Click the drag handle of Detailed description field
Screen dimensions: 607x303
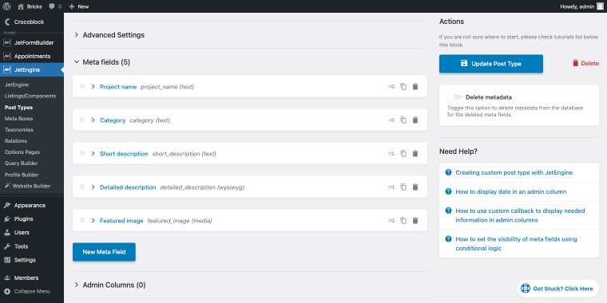82,187
